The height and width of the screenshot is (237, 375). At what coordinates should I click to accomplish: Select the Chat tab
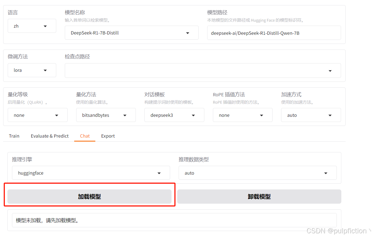85,136
